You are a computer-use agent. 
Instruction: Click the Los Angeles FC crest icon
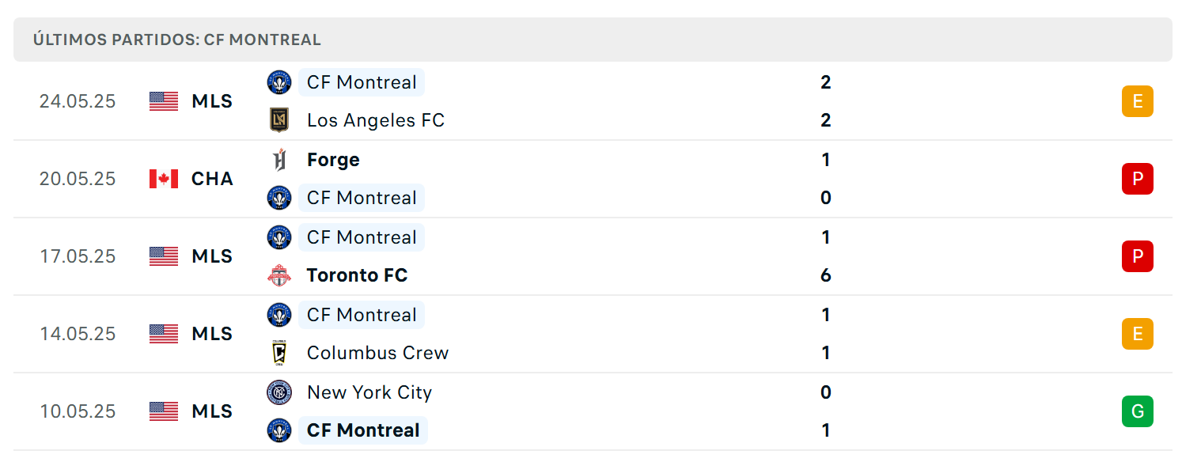tap(278, 120)
